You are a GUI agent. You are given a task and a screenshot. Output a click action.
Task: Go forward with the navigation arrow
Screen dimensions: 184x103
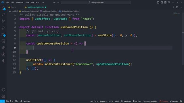[x=58, y=3]
